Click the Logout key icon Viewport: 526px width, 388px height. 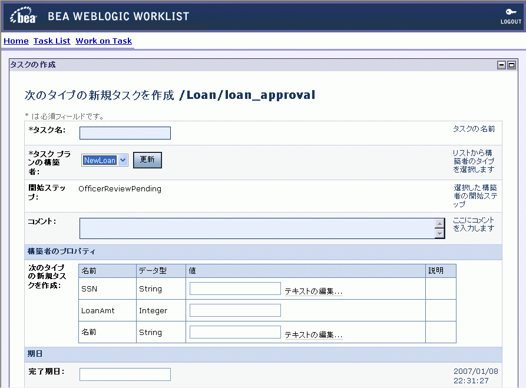pyautogui.click(x=511, y=12)
